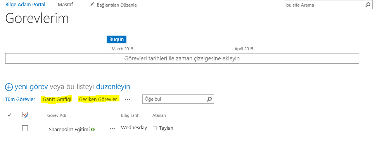Click the pencil icon beside Bağlantıları Düzenle

(x=92, y=5)
